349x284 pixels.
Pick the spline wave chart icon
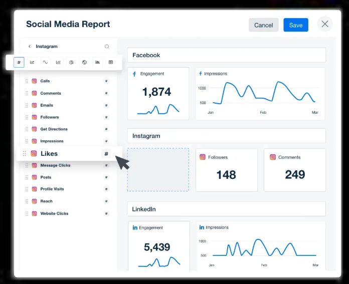click(45, 63)
